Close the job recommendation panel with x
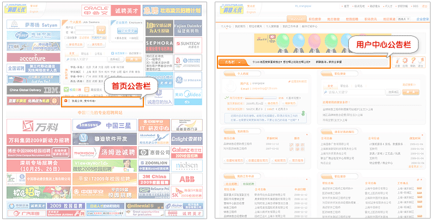Viewport: 436px width, 224px height. 421,179
